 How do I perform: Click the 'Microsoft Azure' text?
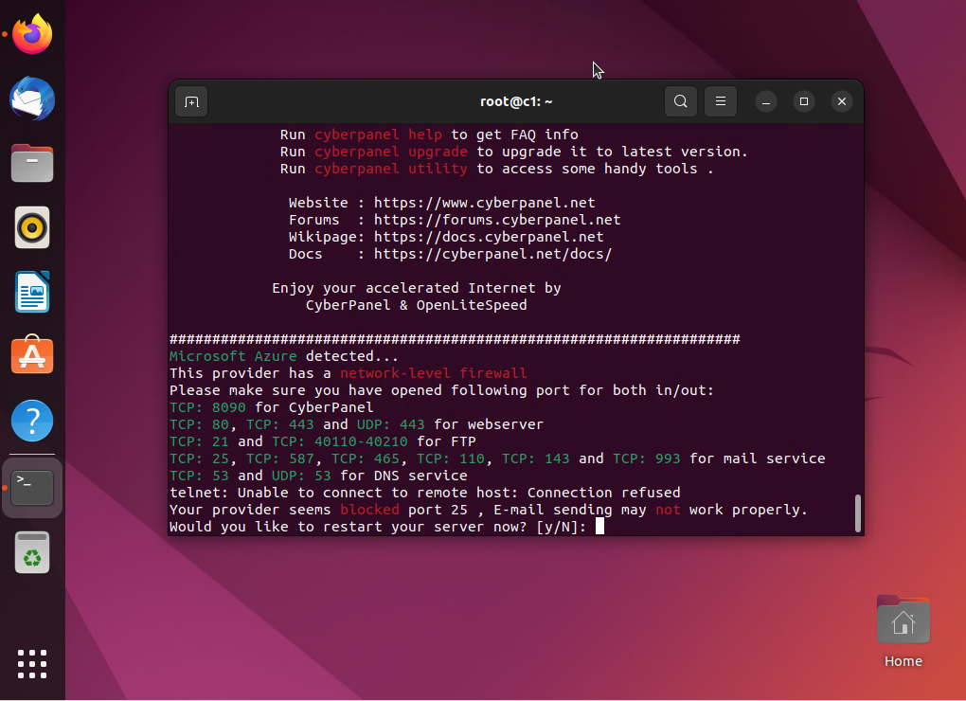(x=233, y=356)
